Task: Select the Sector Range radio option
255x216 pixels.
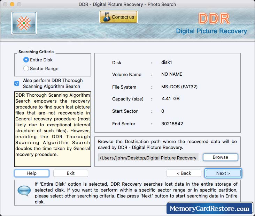Action: click(26, 69)
